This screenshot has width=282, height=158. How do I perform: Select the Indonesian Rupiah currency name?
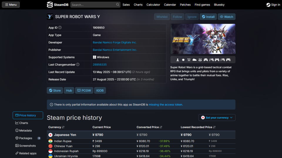(66, 151)
